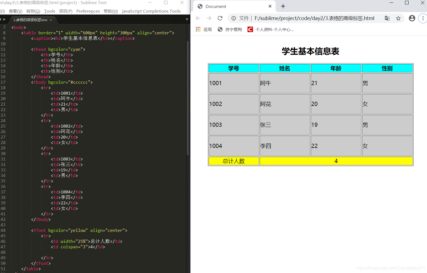
Task: Close the Sublime file tab
Action: point(51,20)
